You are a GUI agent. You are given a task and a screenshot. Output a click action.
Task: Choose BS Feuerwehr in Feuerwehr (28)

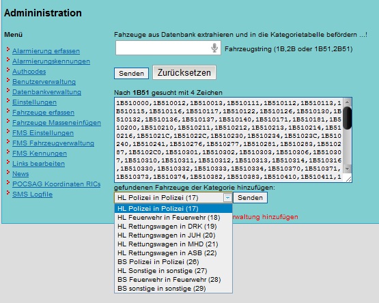(173, 280)
